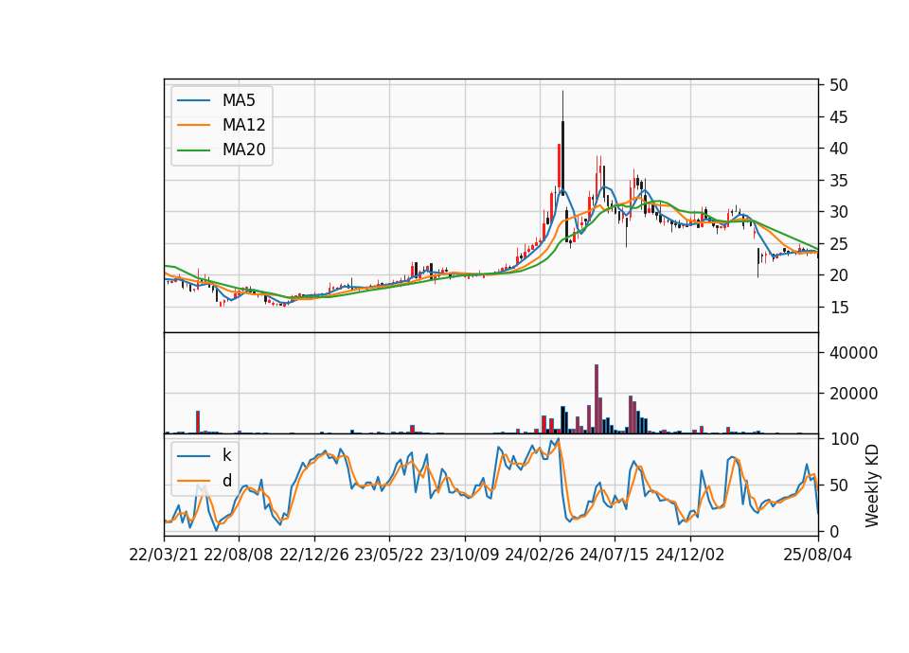
Task: Click the price axis label 35
Action: tap(838, 180)
